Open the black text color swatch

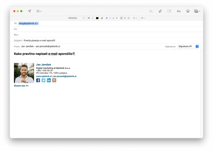click(97, 18)
